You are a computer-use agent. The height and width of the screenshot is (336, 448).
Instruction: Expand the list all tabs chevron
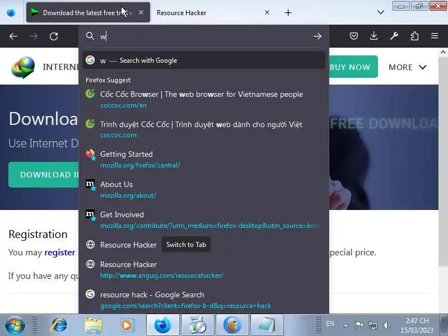pos(381,12)
